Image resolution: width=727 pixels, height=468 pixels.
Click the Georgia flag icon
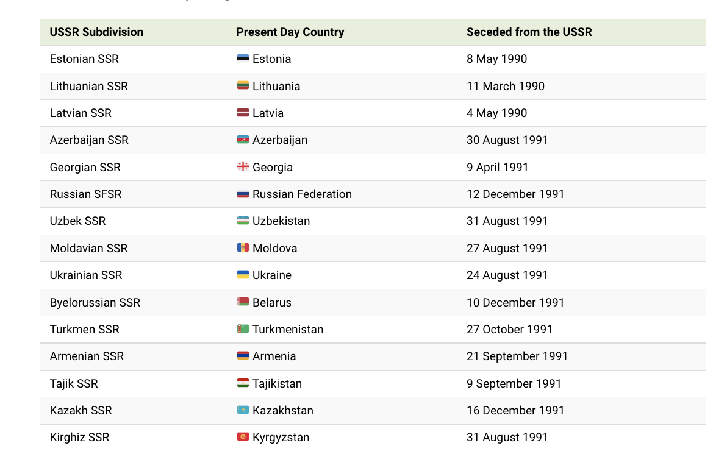tap(243, 167)
